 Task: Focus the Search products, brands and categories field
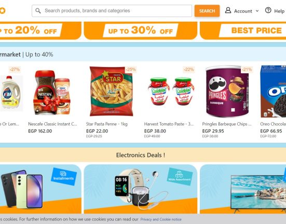[112, 11]
